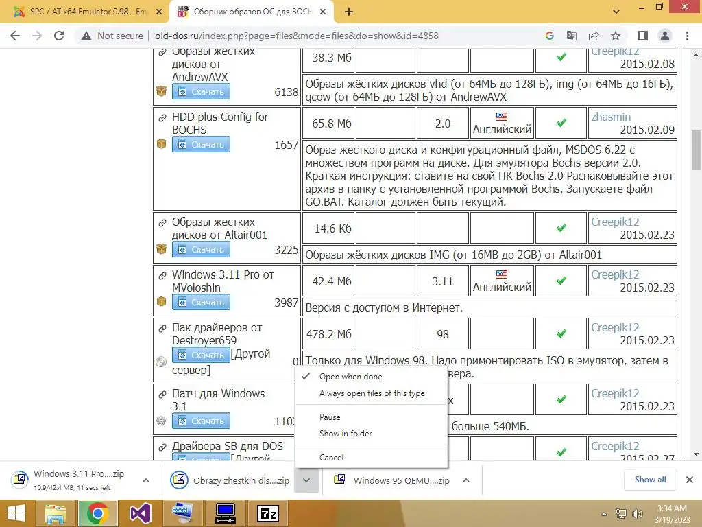Go back to the previous page
702x527 pixels.
(15, 36)
